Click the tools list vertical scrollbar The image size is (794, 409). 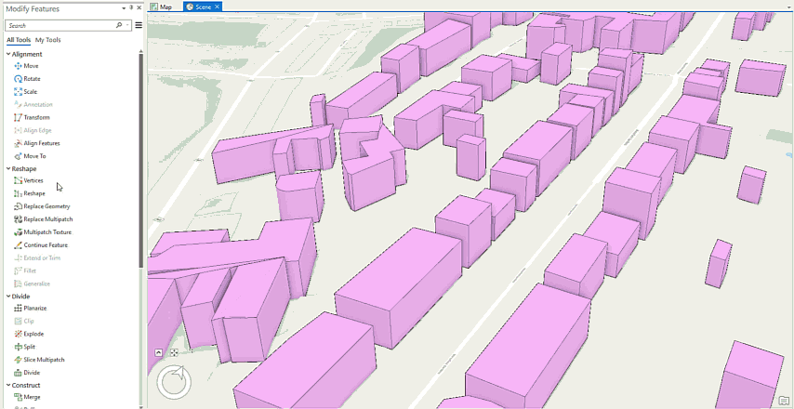[141, 161]
